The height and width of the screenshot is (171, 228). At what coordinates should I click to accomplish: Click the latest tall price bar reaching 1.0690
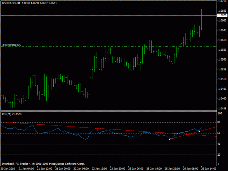point(201,19)
